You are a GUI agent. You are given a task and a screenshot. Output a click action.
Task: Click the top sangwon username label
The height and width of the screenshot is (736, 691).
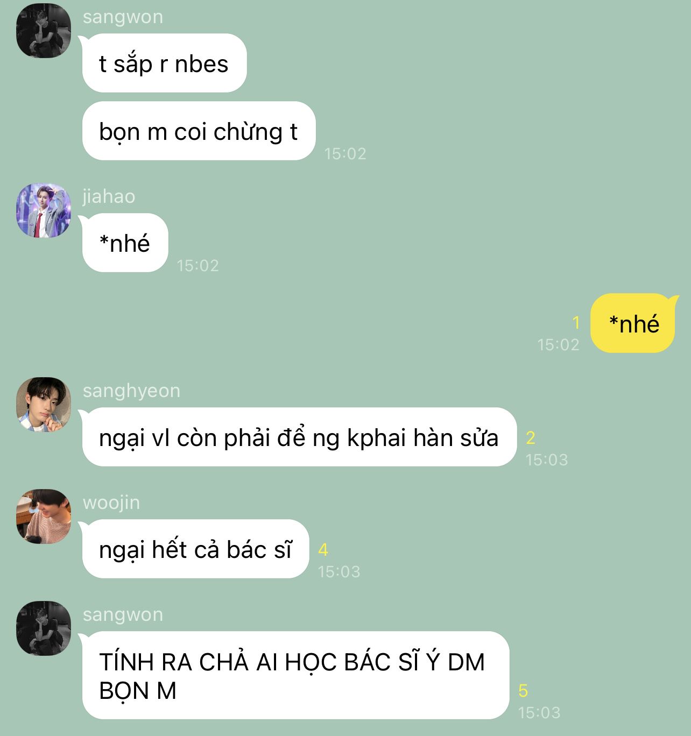point(123,17)
